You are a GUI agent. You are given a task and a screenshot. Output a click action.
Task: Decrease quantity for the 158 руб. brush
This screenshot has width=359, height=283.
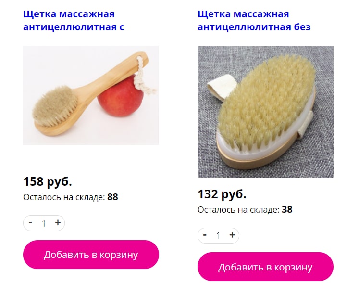pyautogui.click(x=30, y=223)
